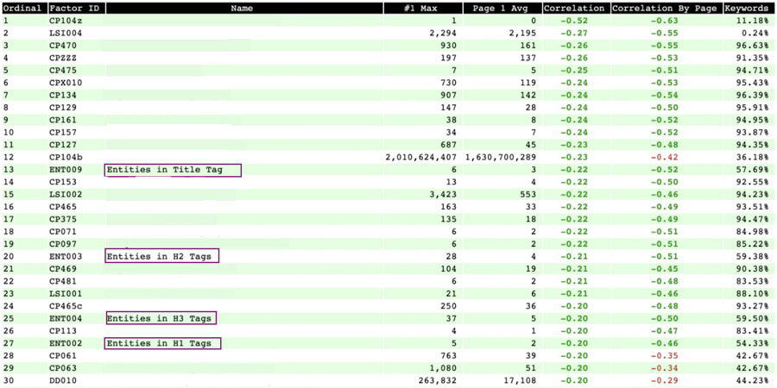Click factor ID CP134
The height and width of the screenshot is (388, 777).
[x=62, y=95]
